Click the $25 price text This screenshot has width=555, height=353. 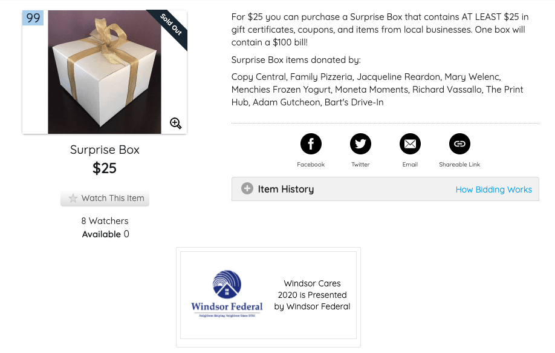[x=105, y=168]
